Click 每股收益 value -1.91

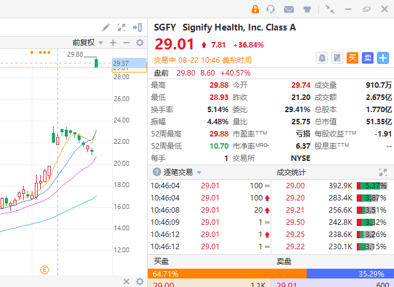pyautogui.click(x=383, y=134)
